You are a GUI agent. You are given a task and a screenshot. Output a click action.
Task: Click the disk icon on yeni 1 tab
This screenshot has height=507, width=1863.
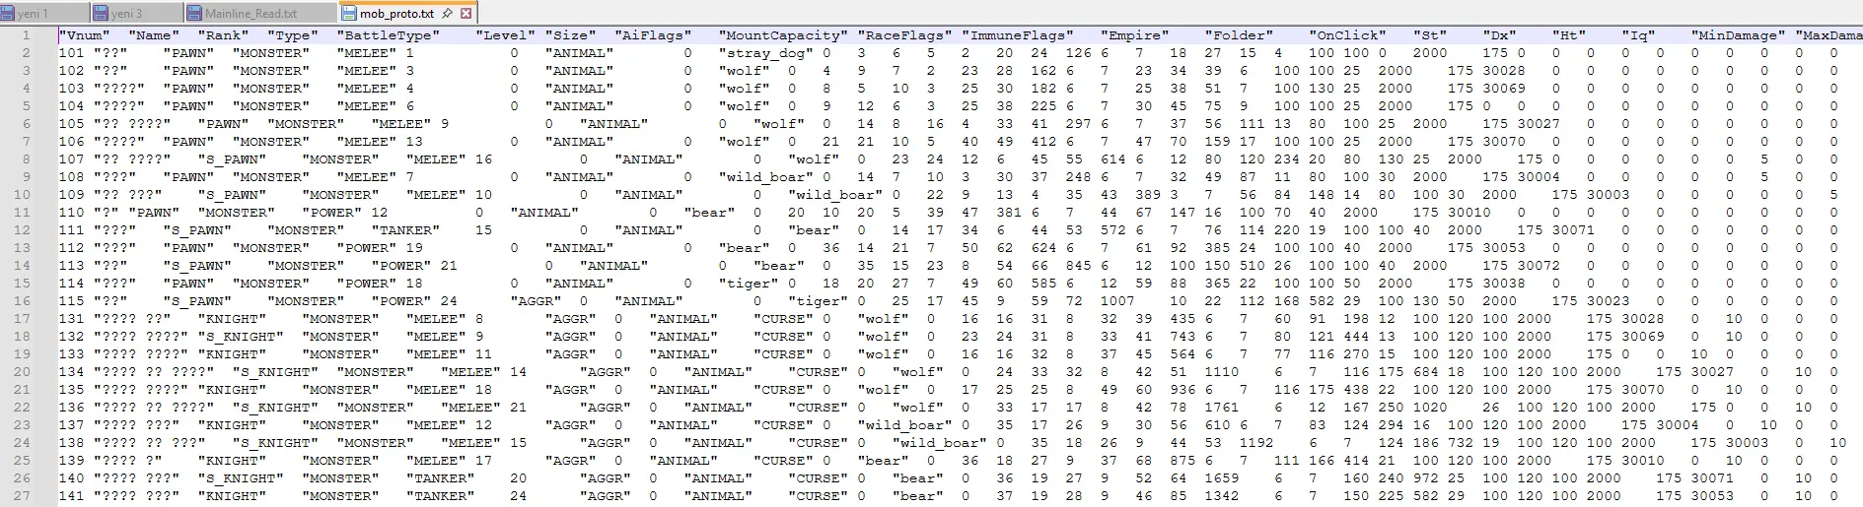tap(9, 14)
